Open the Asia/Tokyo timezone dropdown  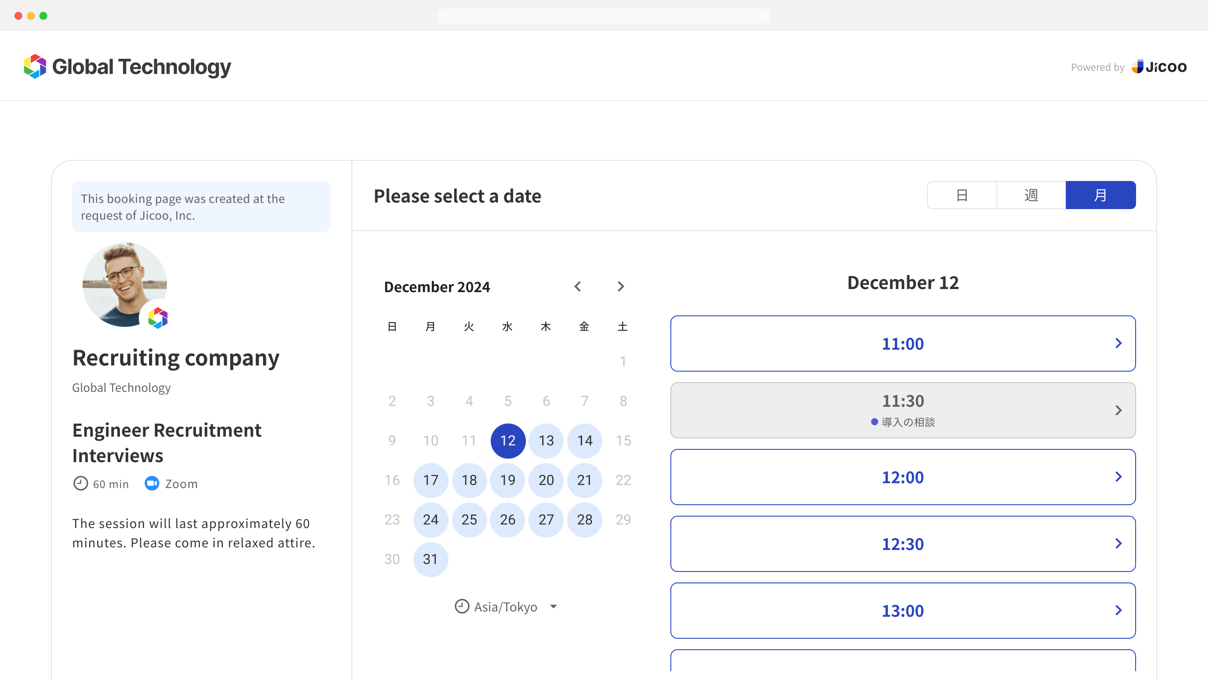(553, 606)
